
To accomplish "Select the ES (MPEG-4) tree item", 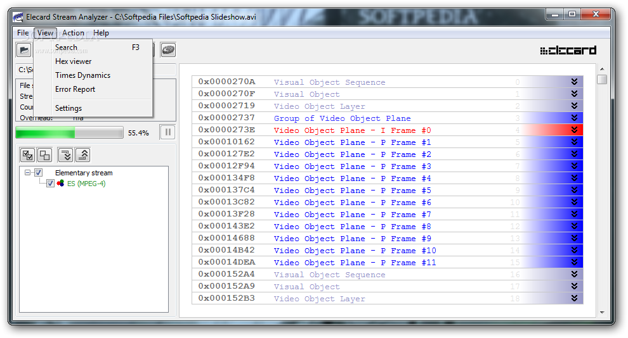I will [x=86, y=184].
